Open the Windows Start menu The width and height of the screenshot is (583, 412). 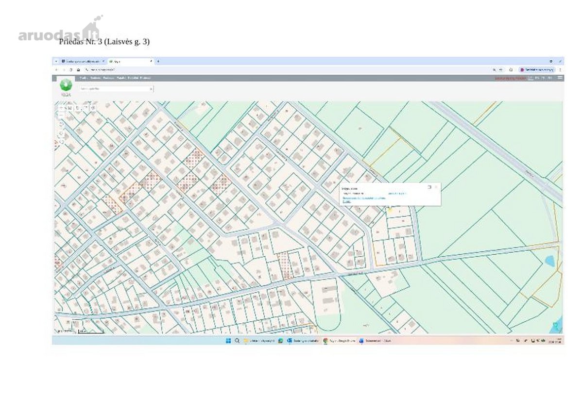click(228, 341)
